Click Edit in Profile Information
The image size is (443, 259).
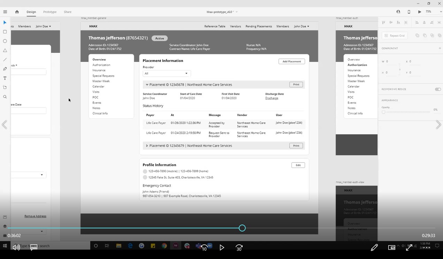298,165
